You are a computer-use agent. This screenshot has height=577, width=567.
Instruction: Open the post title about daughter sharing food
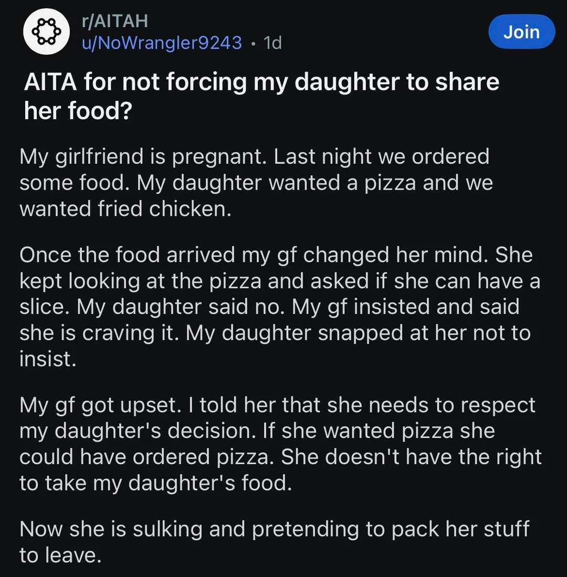[x=261, y=96]
